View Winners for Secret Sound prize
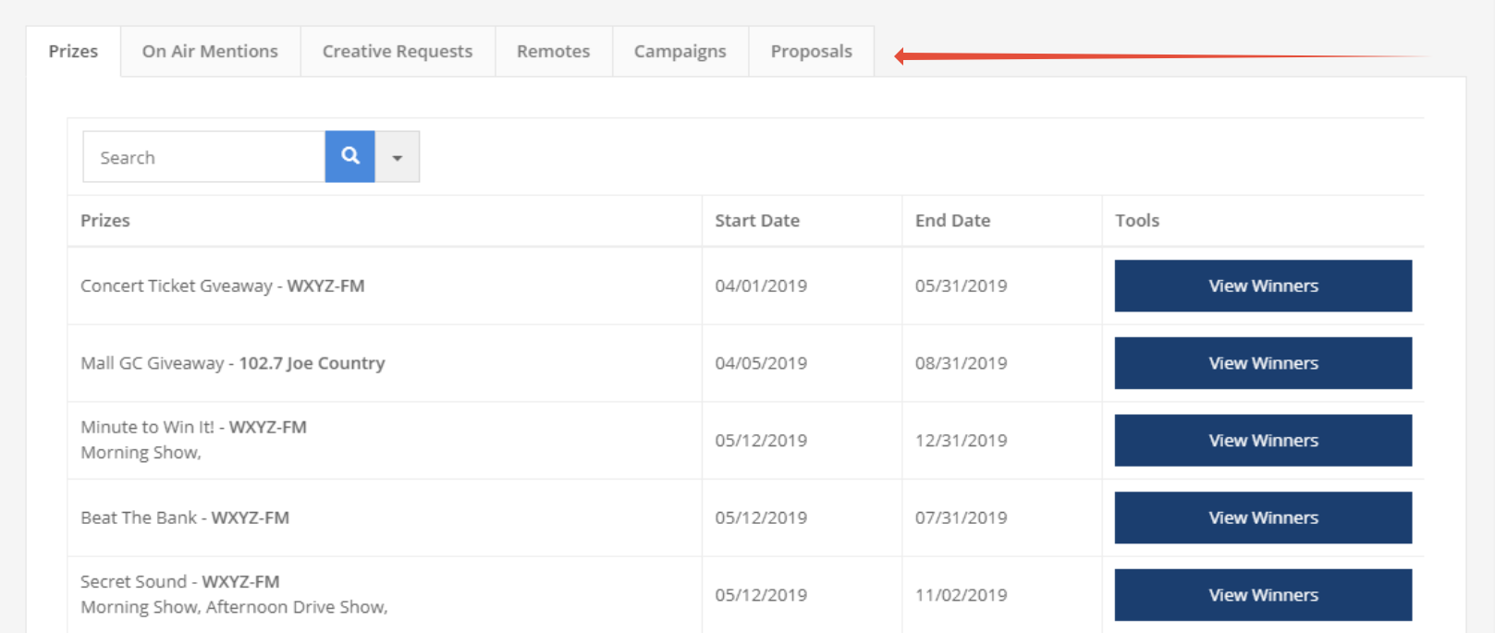 1262,595
